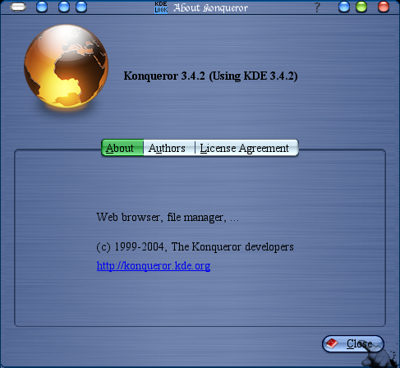The height and width of the screenshot is (368, 400).
Task: Switch to the Authors tab
Action: (169, 148)
